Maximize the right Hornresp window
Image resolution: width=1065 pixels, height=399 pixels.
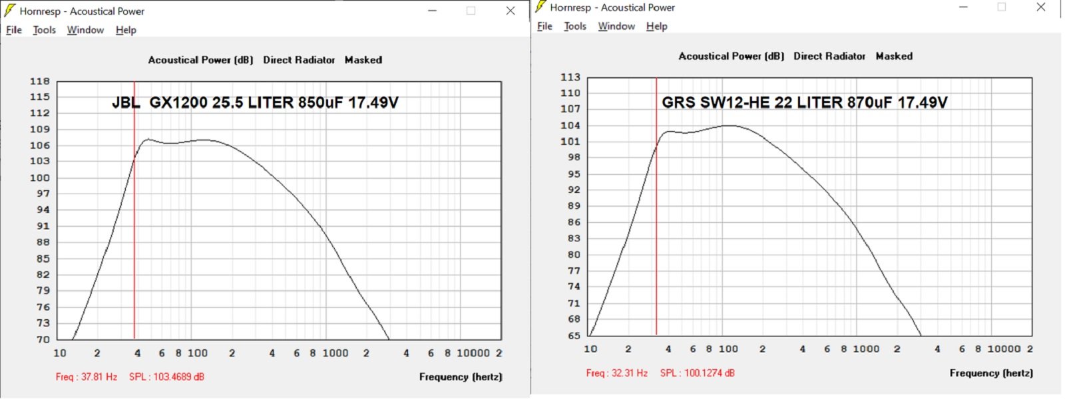[x=1002, y=7]
